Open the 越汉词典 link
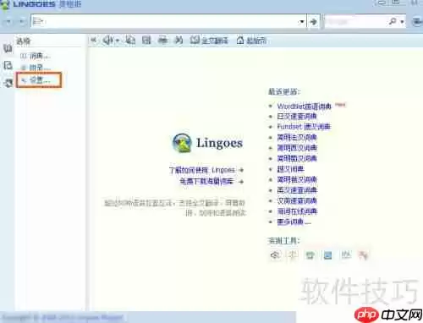The height and width of the screenshot is (323, 423). 290,169
